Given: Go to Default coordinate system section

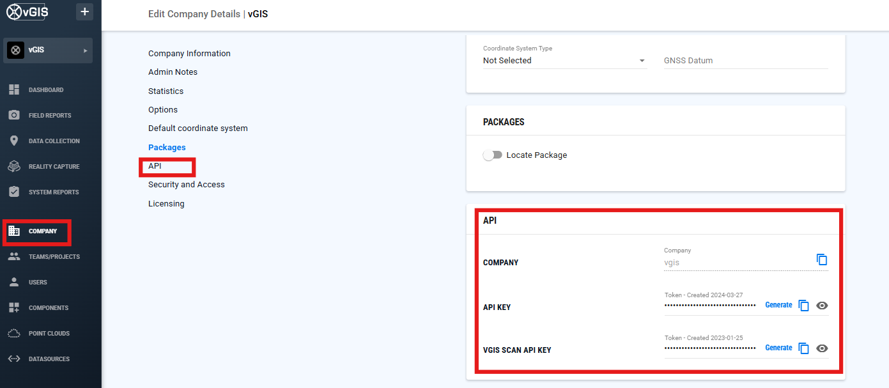Looking at the screenshot, I should tap(198, 128).
